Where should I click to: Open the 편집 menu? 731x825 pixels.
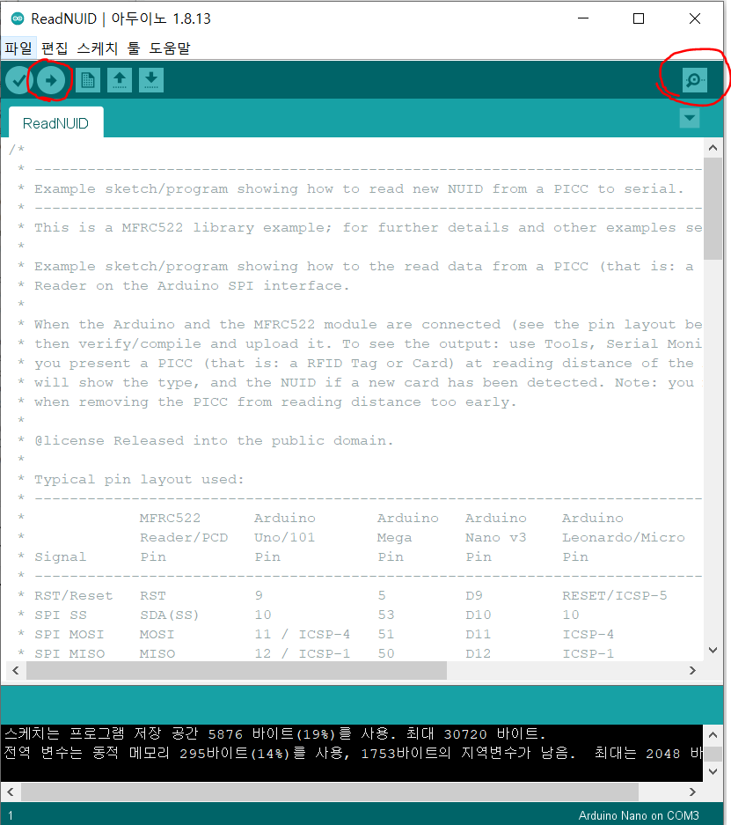55,48
